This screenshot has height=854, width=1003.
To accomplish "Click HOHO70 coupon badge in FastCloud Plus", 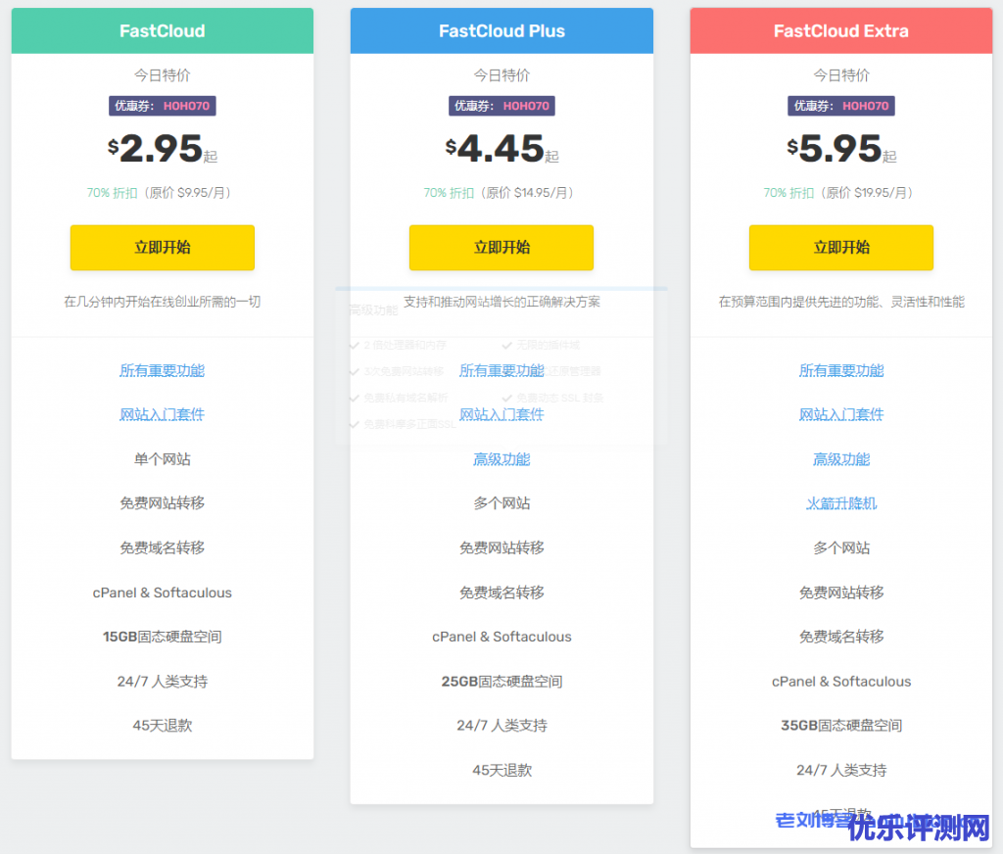I will pos(501,106).
